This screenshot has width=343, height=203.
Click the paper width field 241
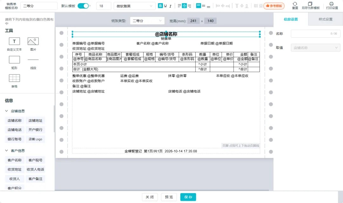pyautogui.click(x=193, y=21)
